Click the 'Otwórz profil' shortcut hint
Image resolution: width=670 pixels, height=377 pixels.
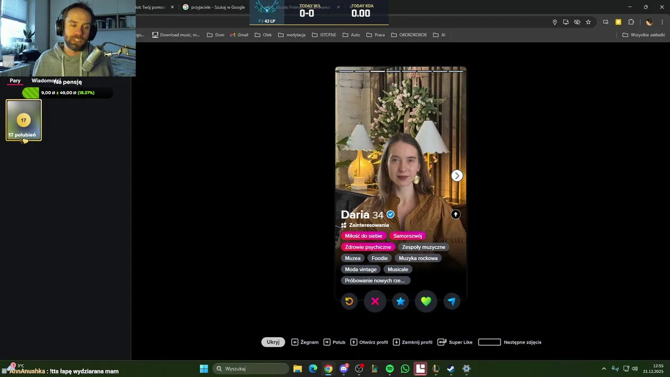(x=370, y=342)
